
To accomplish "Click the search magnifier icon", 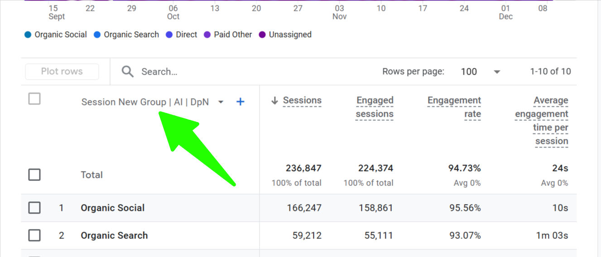I will [128, 71].
